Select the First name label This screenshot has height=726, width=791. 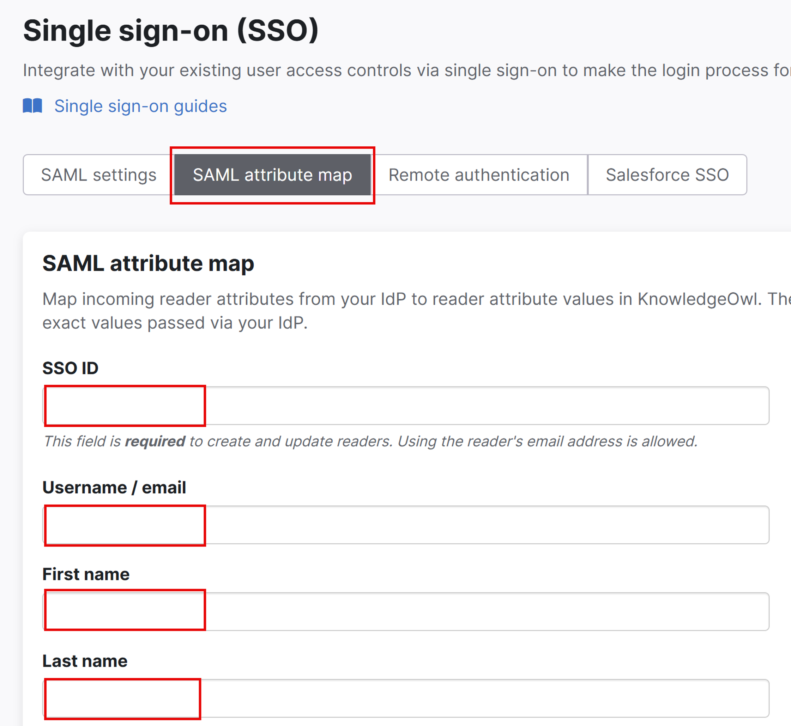[x=85, y=574]
